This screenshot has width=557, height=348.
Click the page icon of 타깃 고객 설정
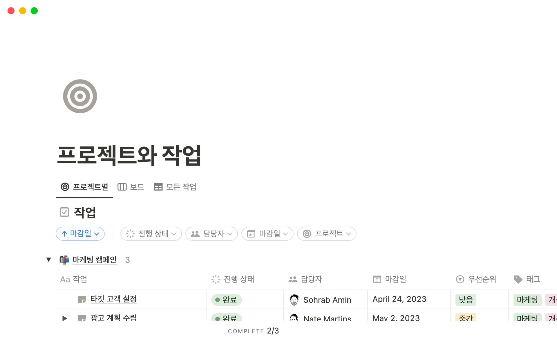pyautogui.click(x=82, y=300)
